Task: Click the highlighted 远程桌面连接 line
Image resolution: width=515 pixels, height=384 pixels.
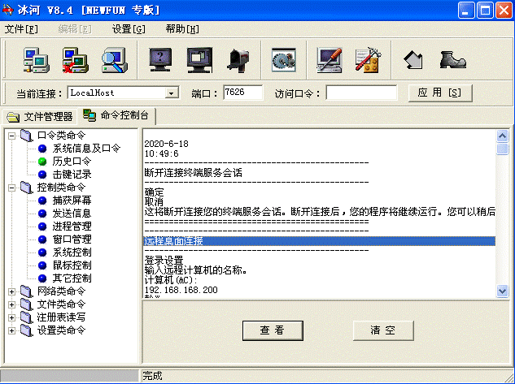Action: (320, 241)
